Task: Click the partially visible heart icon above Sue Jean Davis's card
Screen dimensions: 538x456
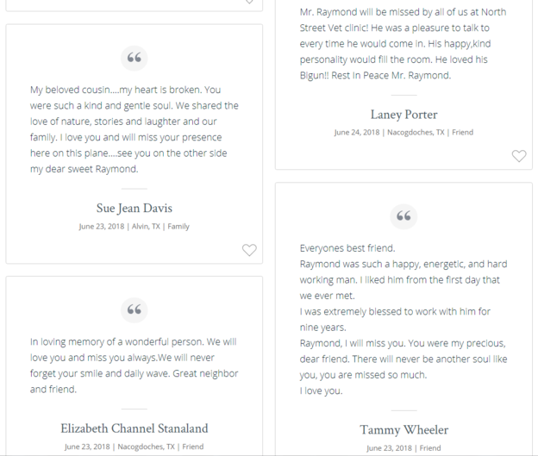Action: tap(249, 2)
